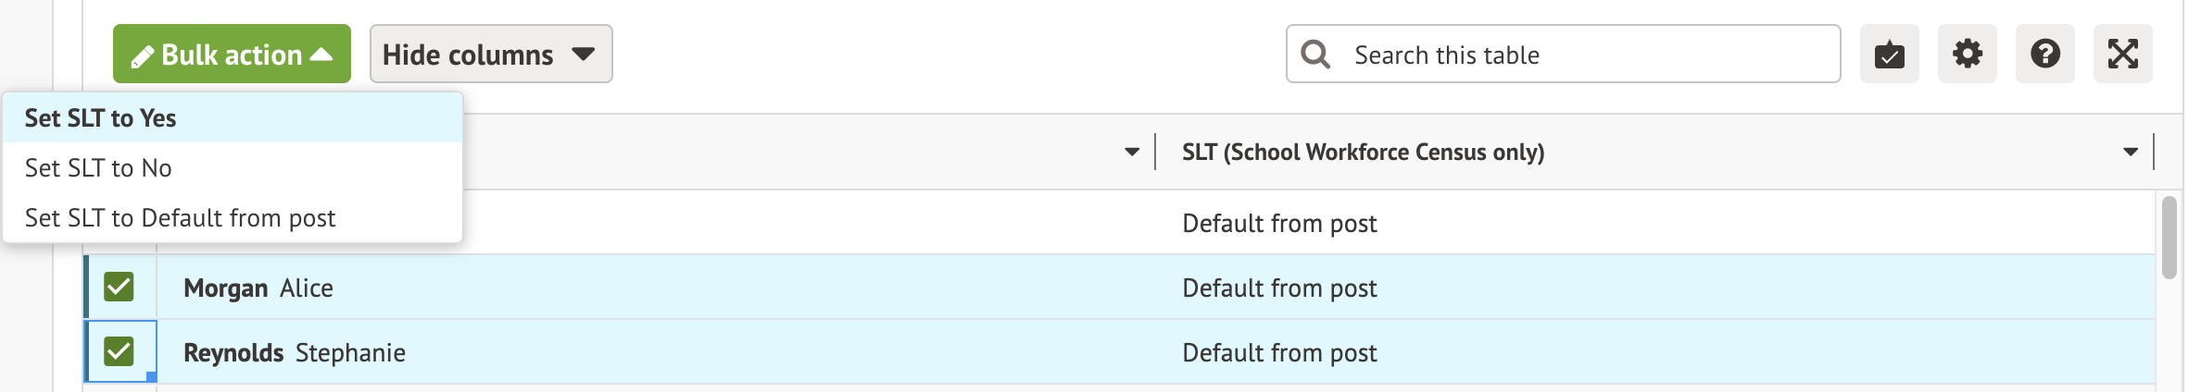Expand table to fullscreen
Image resolution: width=2201 pixels, height=392 pixels.
tap(2122, 55)
